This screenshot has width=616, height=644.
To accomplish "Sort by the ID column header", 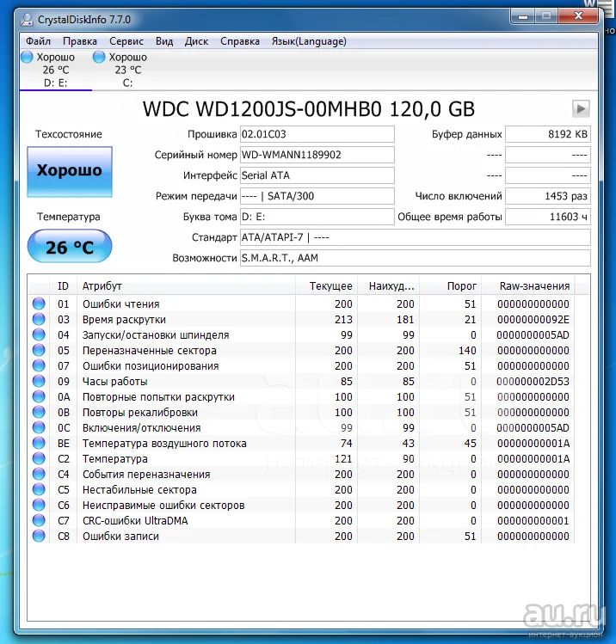I will point(64,285).
